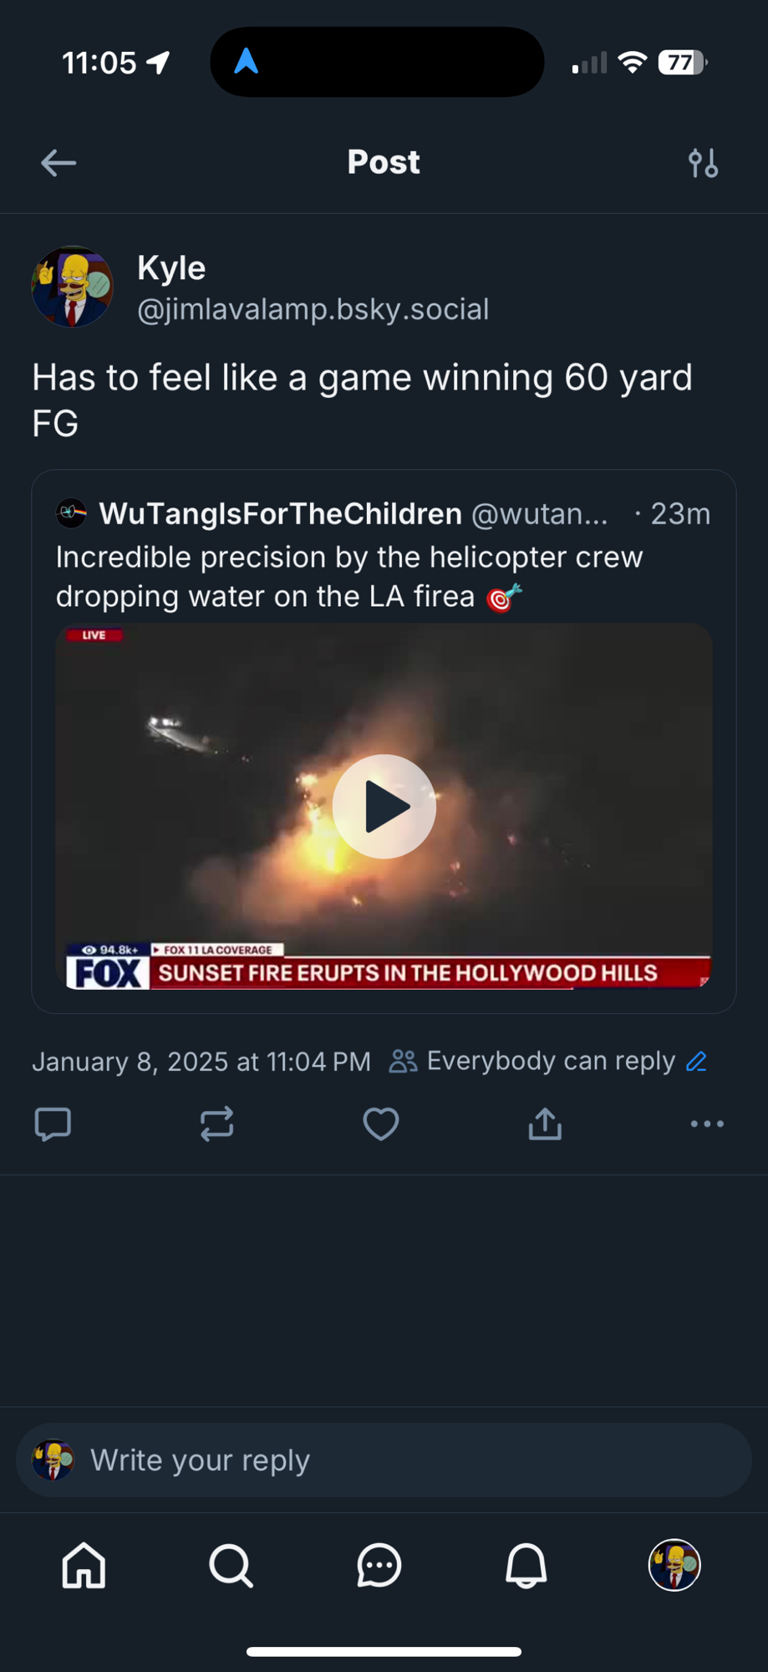Open the @jimlavalamp.bsky.social handle
The width and height of the screenshot is (768, 1672).
point(313,309)
